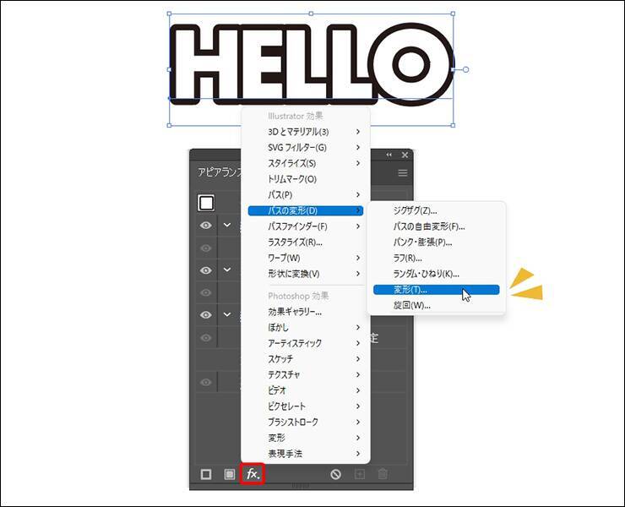The image size is (625, 507).
Task: Open 表現手法 submenu
Action: coord(306,454)
